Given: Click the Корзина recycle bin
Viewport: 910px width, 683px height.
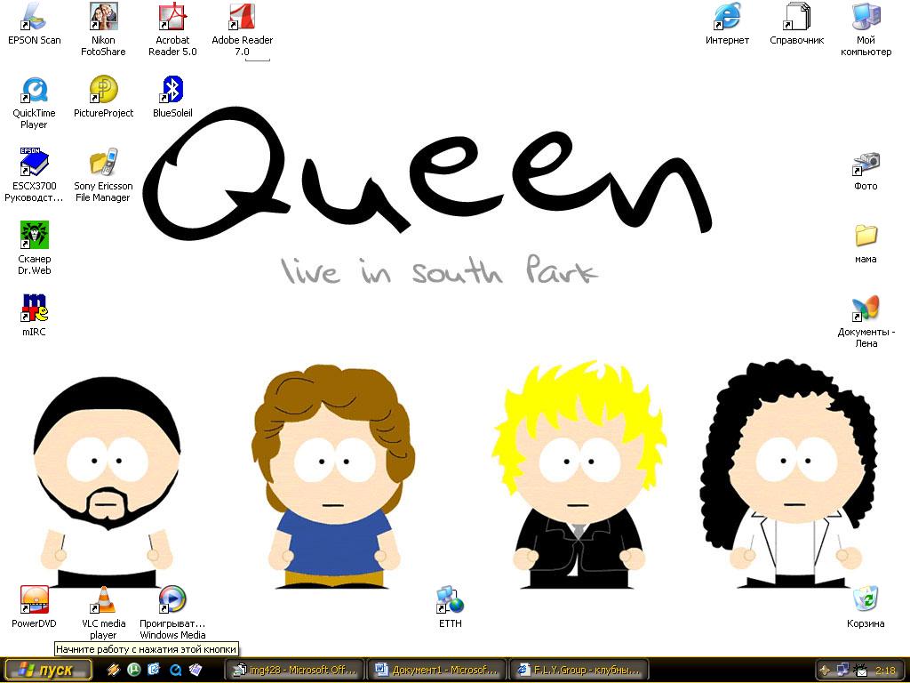Looking at the screenshot, I should pos(866,607).
